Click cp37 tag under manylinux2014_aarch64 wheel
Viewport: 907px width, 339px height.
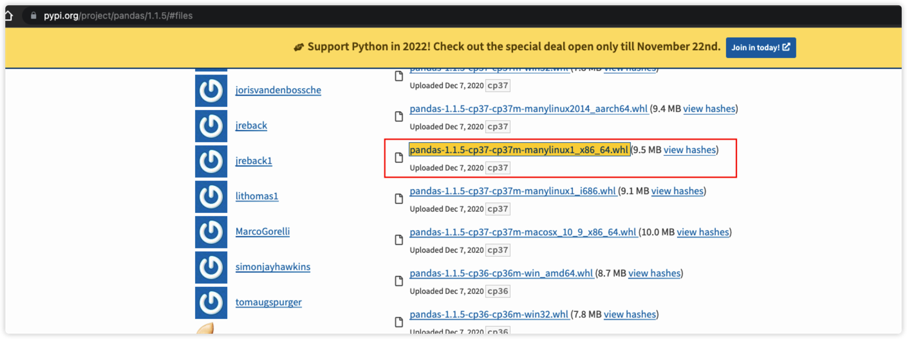pyautogui.click(x=498, y=127)
